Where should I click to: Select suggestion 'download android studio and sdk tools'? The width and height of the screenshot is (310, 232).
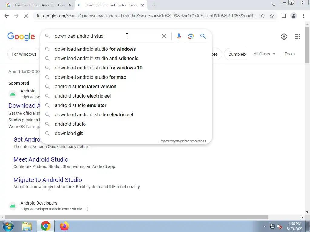(x=126, y=58)
